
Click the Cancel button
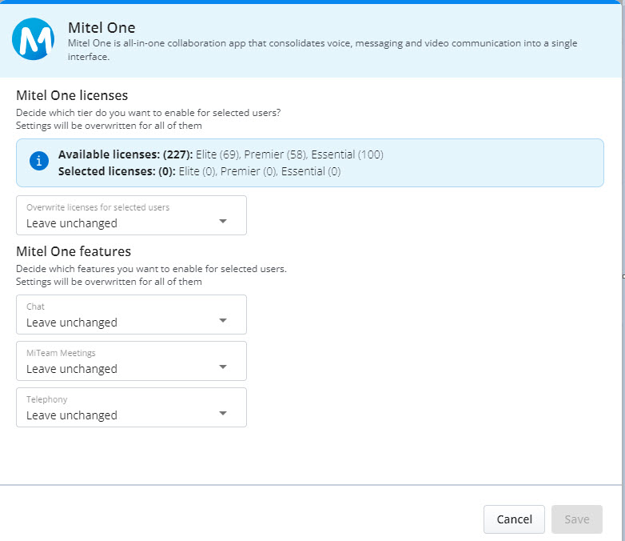[x=514, y=519]
